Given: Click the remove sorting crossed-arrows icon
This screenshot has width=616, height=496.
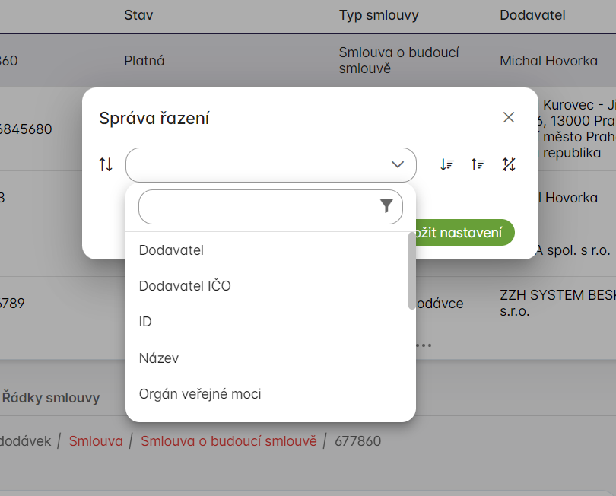Looking at the screenshot, I should (509, 164).
